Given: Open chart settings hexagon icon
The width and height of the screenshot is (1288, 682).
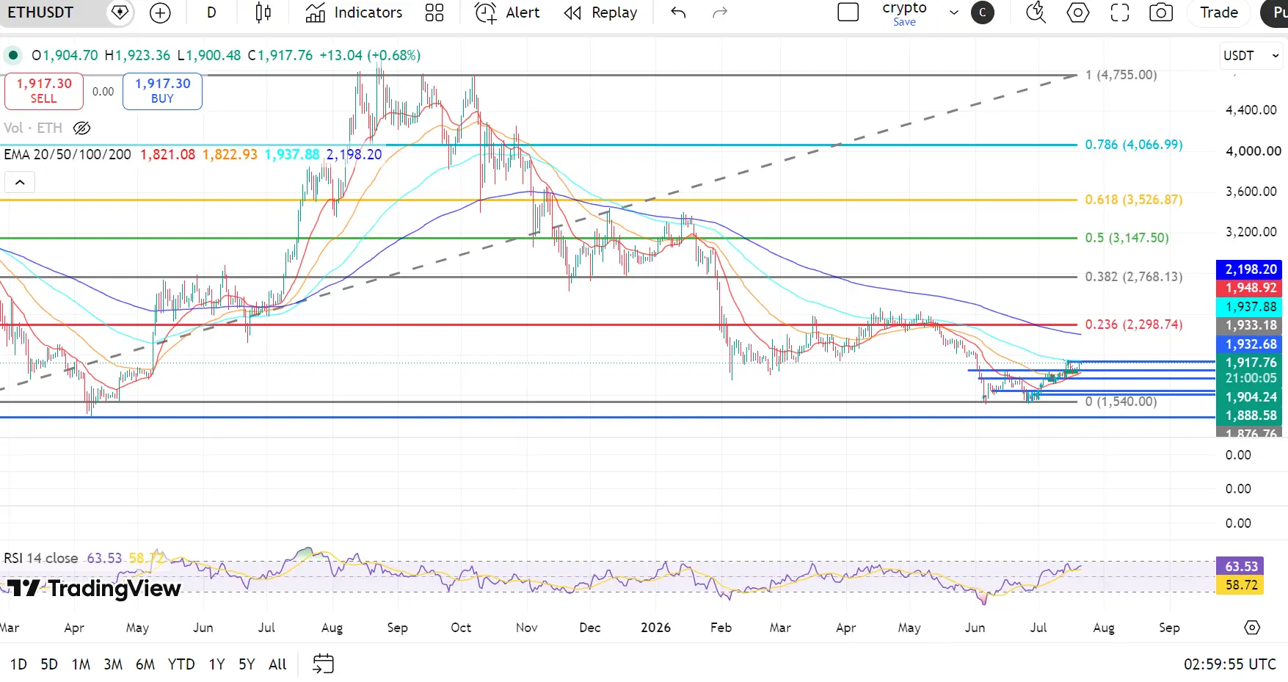Looking at the screenshot, I should click(x=1077, y=12).
